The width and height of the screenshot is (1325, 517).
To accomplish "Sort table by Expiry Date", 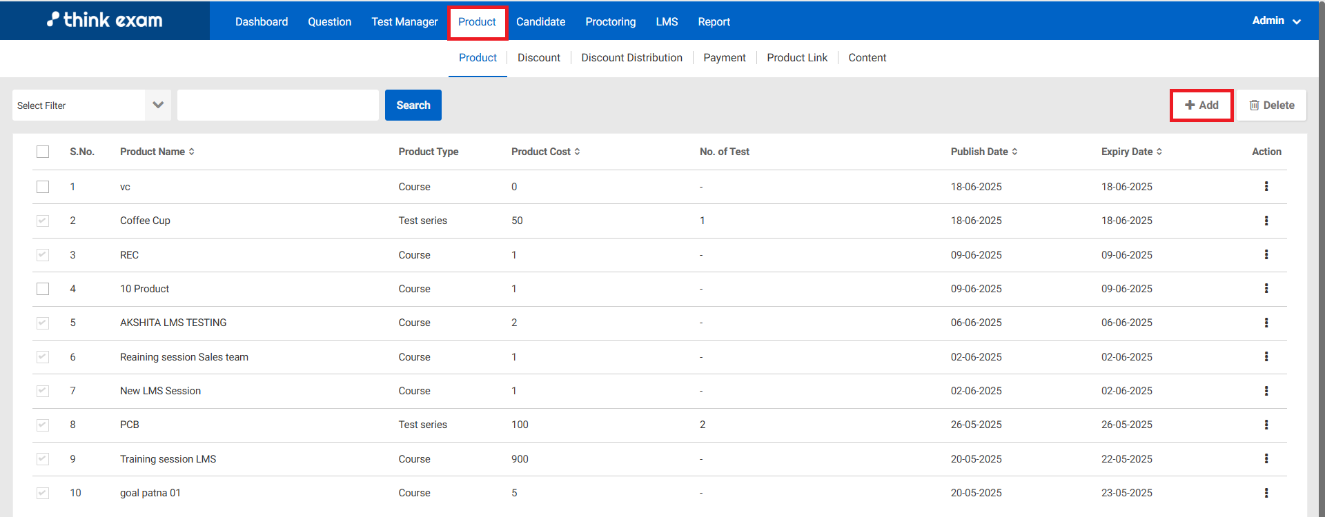I will pyautogui.click(x=1159, y=152).
